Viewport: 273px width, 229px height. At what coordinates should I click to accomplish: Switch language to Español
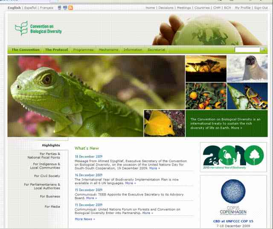pyautogui.click(x=30, y=8)
